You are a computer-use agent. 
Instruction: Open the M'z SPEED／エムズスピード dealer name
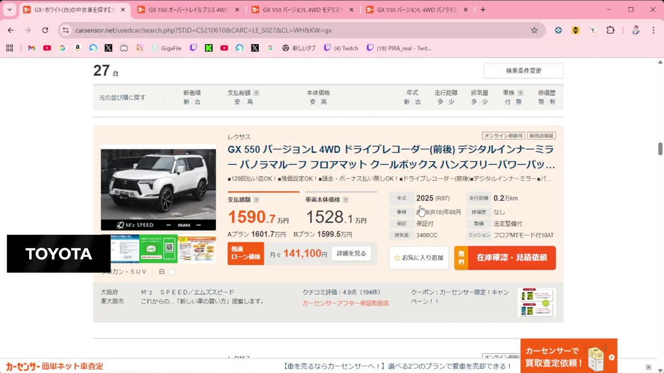click(x=188, y=292)
